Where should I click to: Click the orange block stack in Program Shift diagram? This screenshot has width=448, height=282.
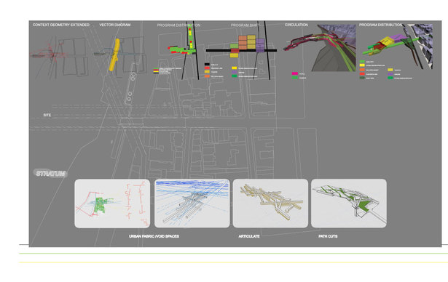(243, 42)
